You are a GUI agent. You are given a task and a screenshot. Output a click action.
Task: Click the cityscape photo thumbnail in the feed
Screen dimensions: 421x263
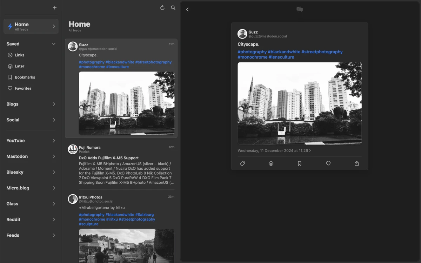point(127,103)
